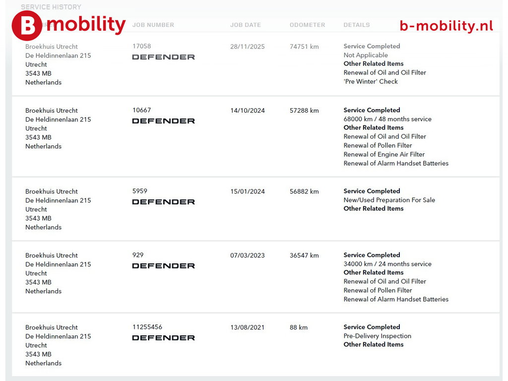Select the ODOMETER column header
Viewport: 508px width, 381px height.
tap(308, 25)
